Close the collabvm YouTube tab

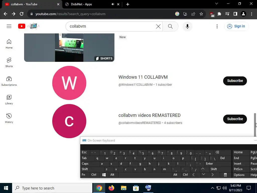click(58, 4)
